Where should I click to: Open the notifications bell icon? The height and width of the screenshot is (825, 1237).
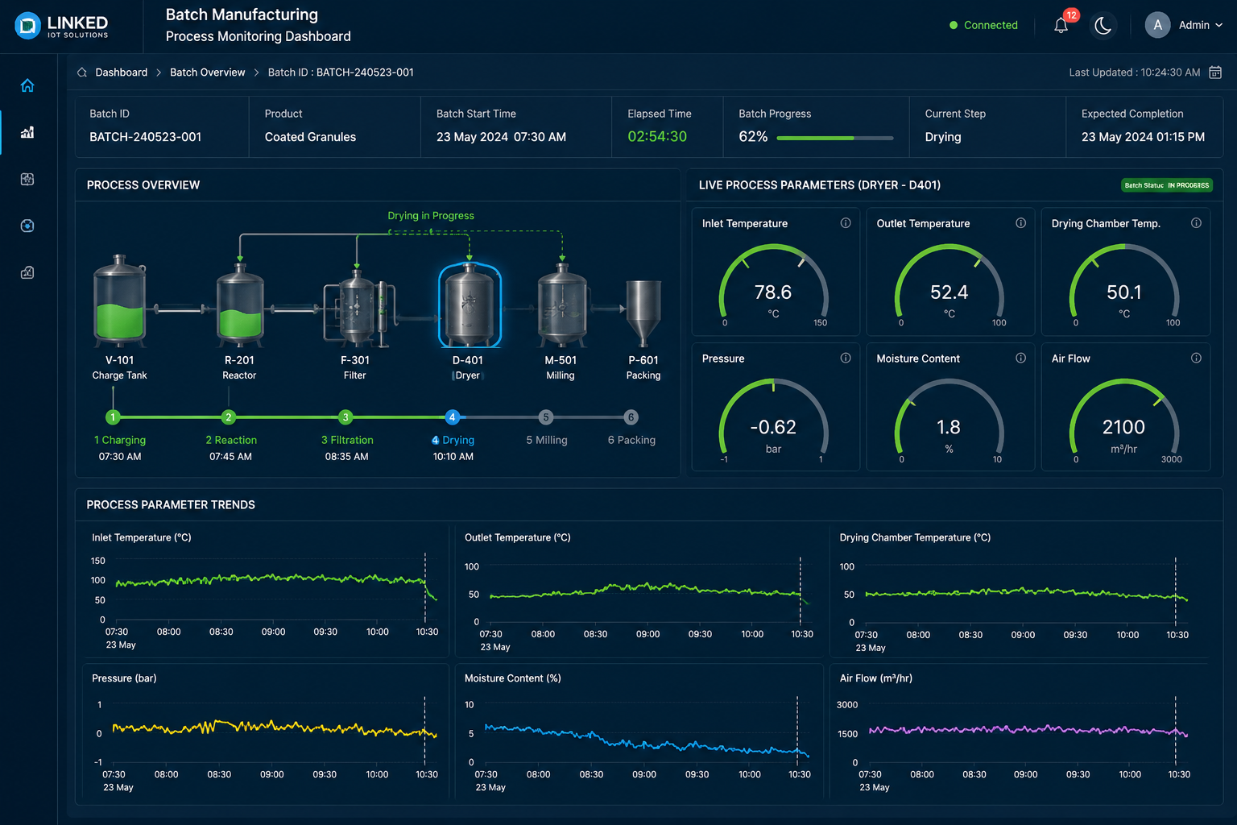1061,26
